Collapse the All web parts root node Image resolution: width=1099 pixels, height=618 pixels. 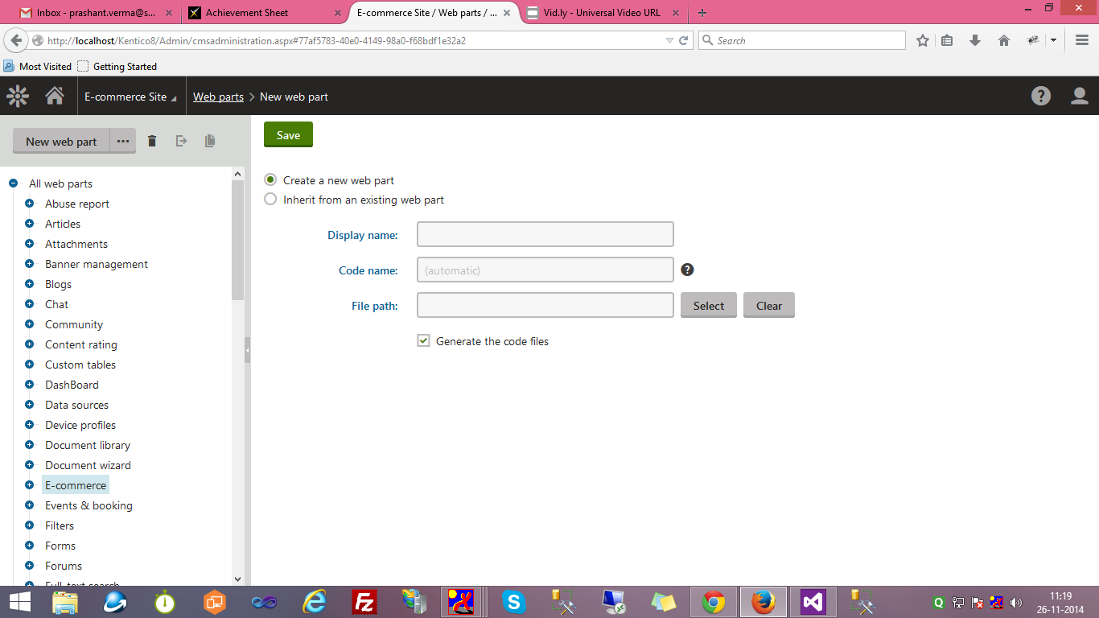14,183
